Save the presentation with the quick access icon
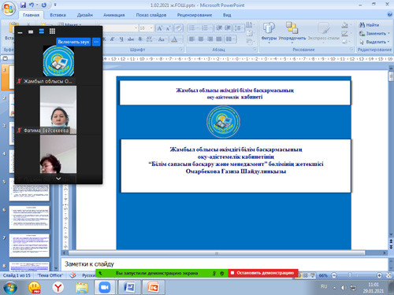 (x=23, y=5)
